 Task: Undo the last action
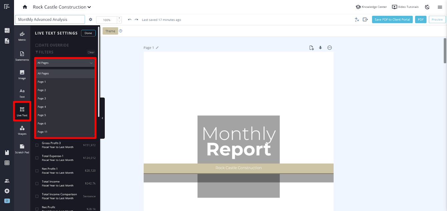130,20
